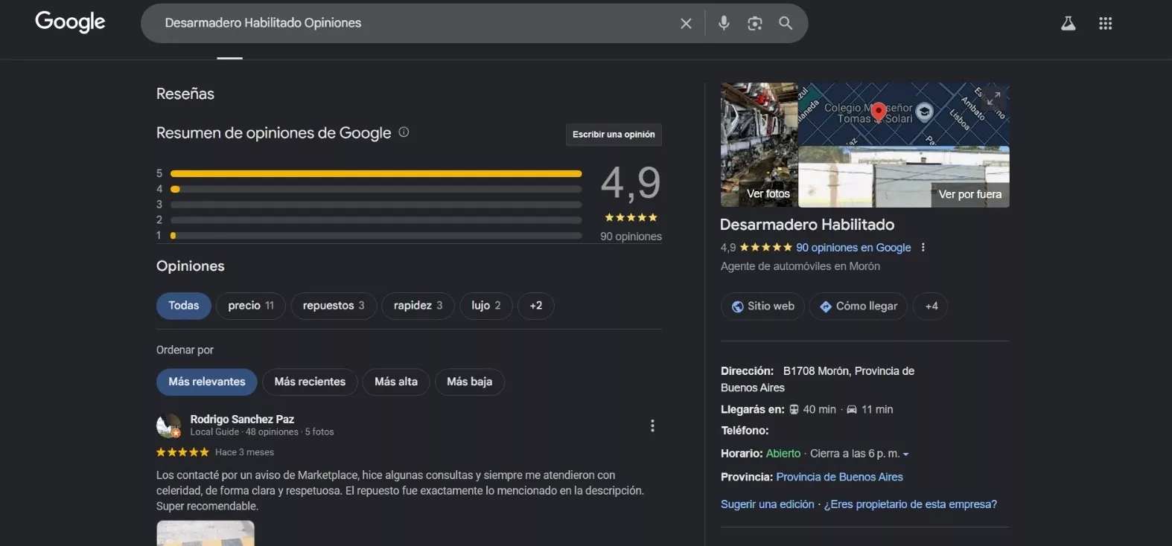Select the Todas filter chip
This screenshot has height=546, width=1172.
(183, 306)
